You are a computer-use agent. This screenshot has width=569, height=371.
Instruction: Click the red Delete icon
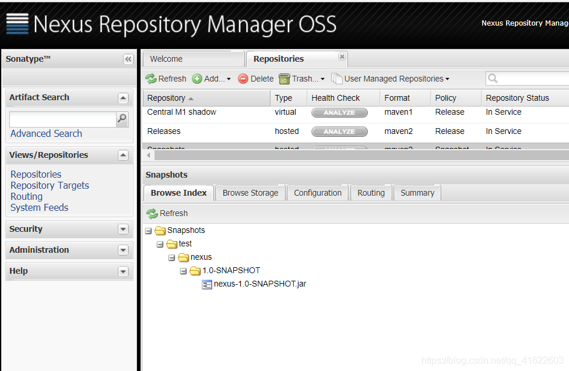[x=243, y=79]
